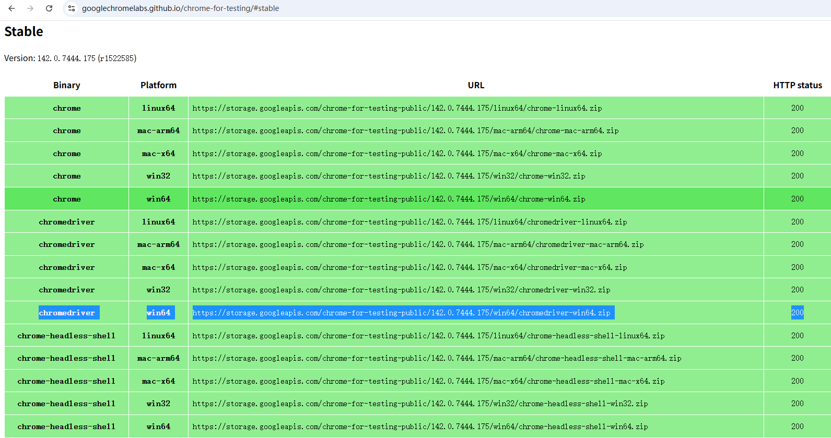Open site information icon in address bar
This screenshot has height=438, width=831.
pos(72,8)
